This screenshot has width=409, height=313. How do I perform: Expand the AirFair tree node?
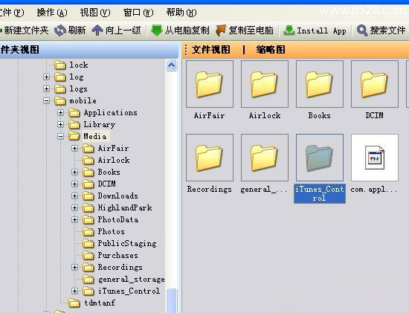point(74,149)
